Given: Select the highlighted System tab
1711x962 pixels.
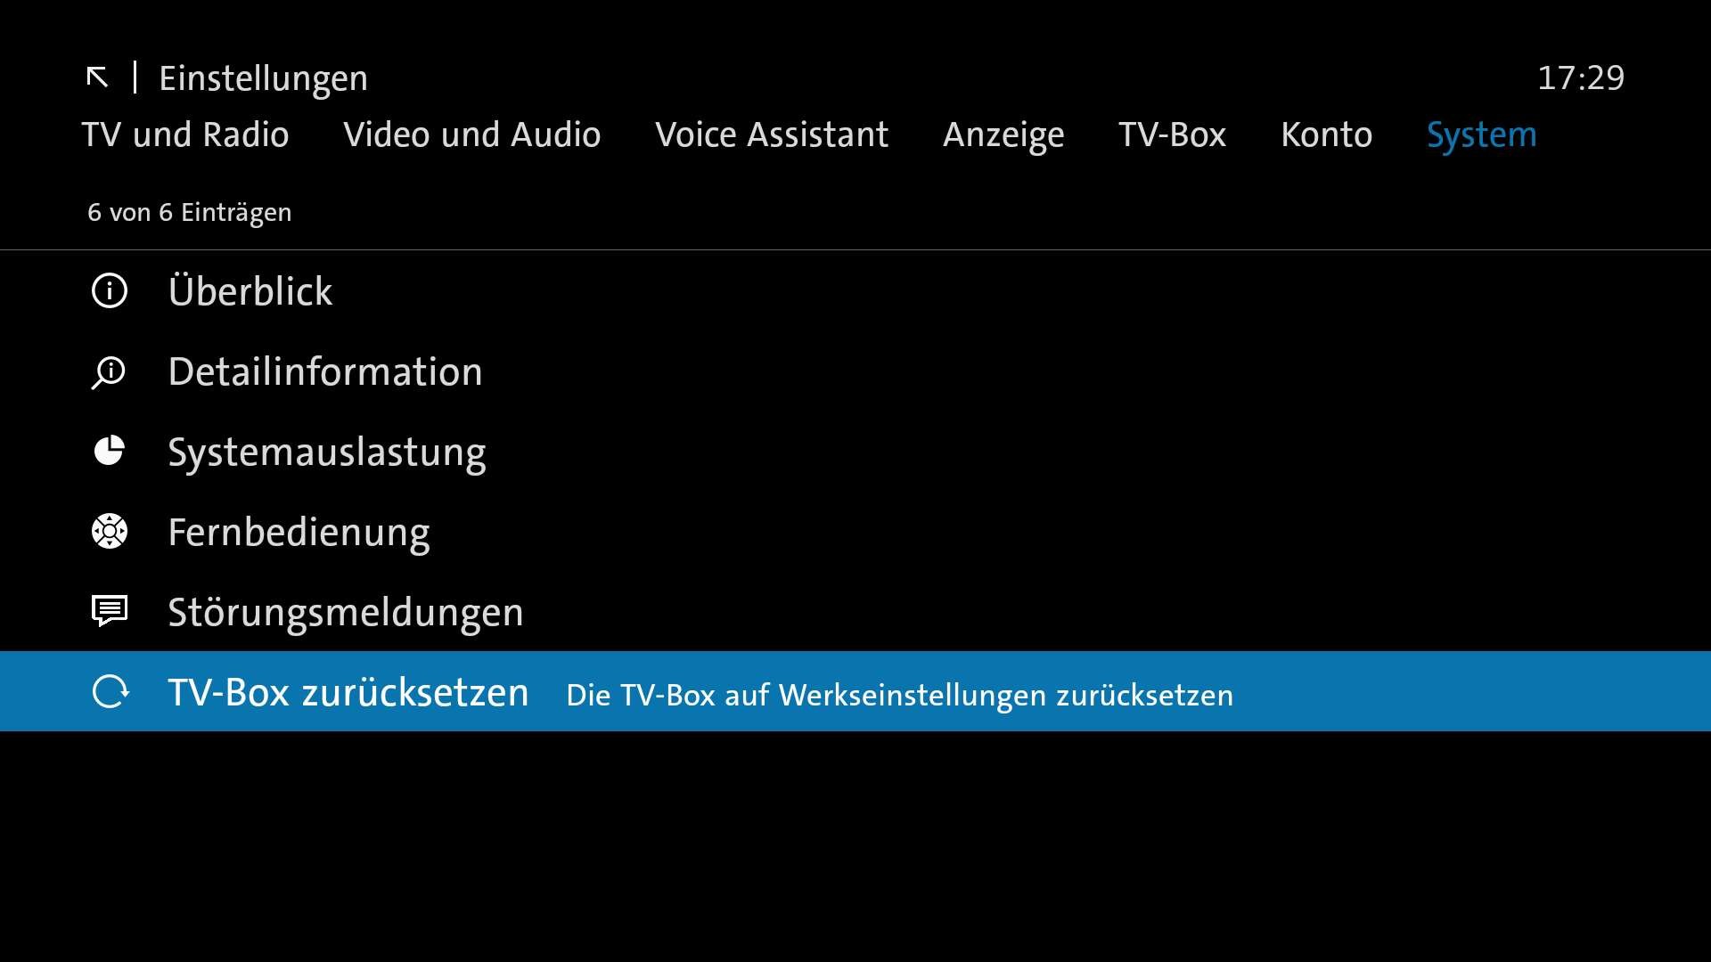Looking at the screenshot, I should 1481,135.
